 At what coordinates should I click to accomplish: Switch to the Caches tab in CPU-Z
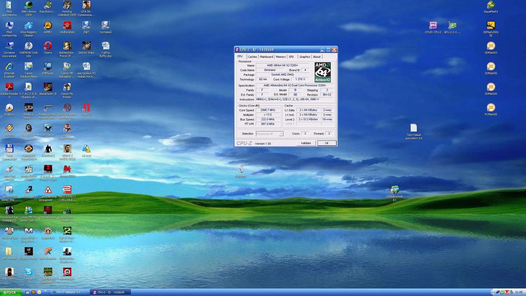(252, 57)
